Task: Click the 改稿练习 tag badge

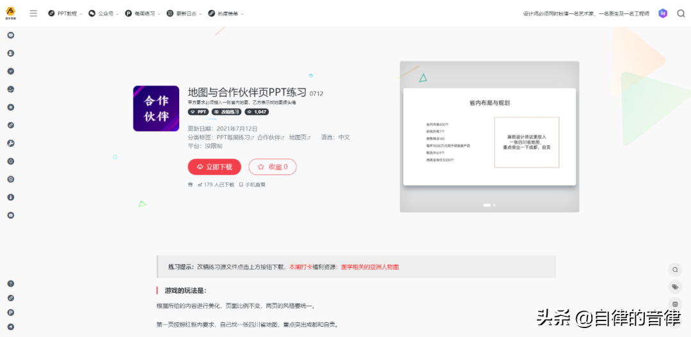Action: click(226, 112)
